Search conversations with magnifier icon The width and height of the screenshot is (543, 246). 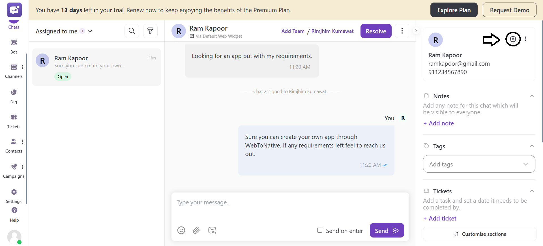(132, 31)
